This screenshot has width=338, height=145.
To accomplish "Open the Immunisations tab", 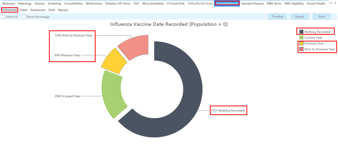I will (227, 3).
